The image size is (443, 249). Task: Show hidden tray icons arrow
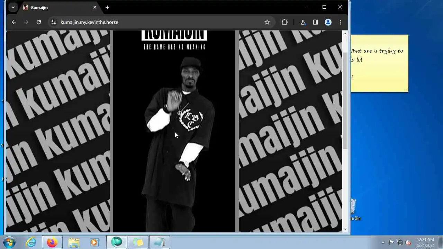point(383,242)
